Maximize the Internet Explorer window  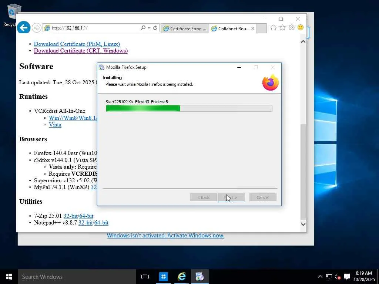click(x=281, y=19)
